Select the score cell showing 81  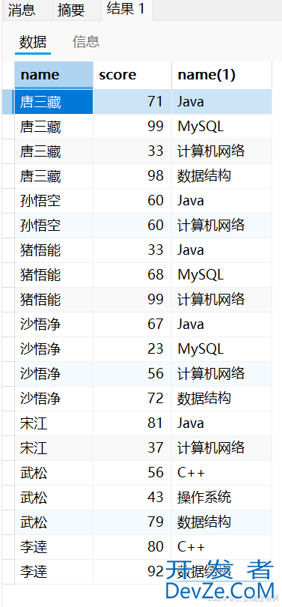tap(132, 424)
